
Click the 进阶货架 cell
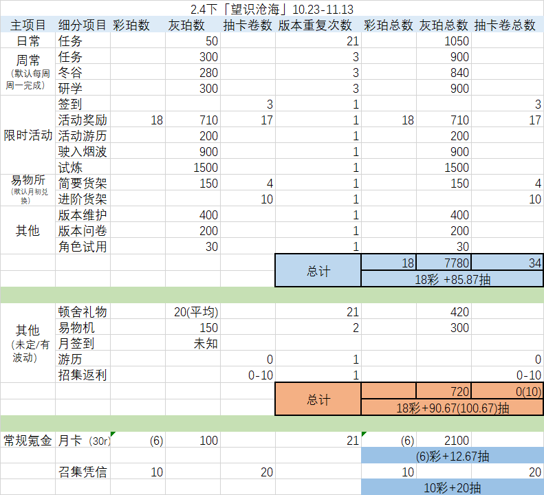tap(83, 199)
